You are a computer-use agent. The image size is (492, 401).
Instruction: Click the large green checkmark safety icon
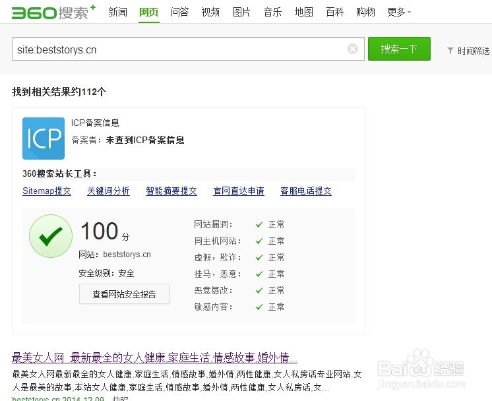(x=51, y=236)
